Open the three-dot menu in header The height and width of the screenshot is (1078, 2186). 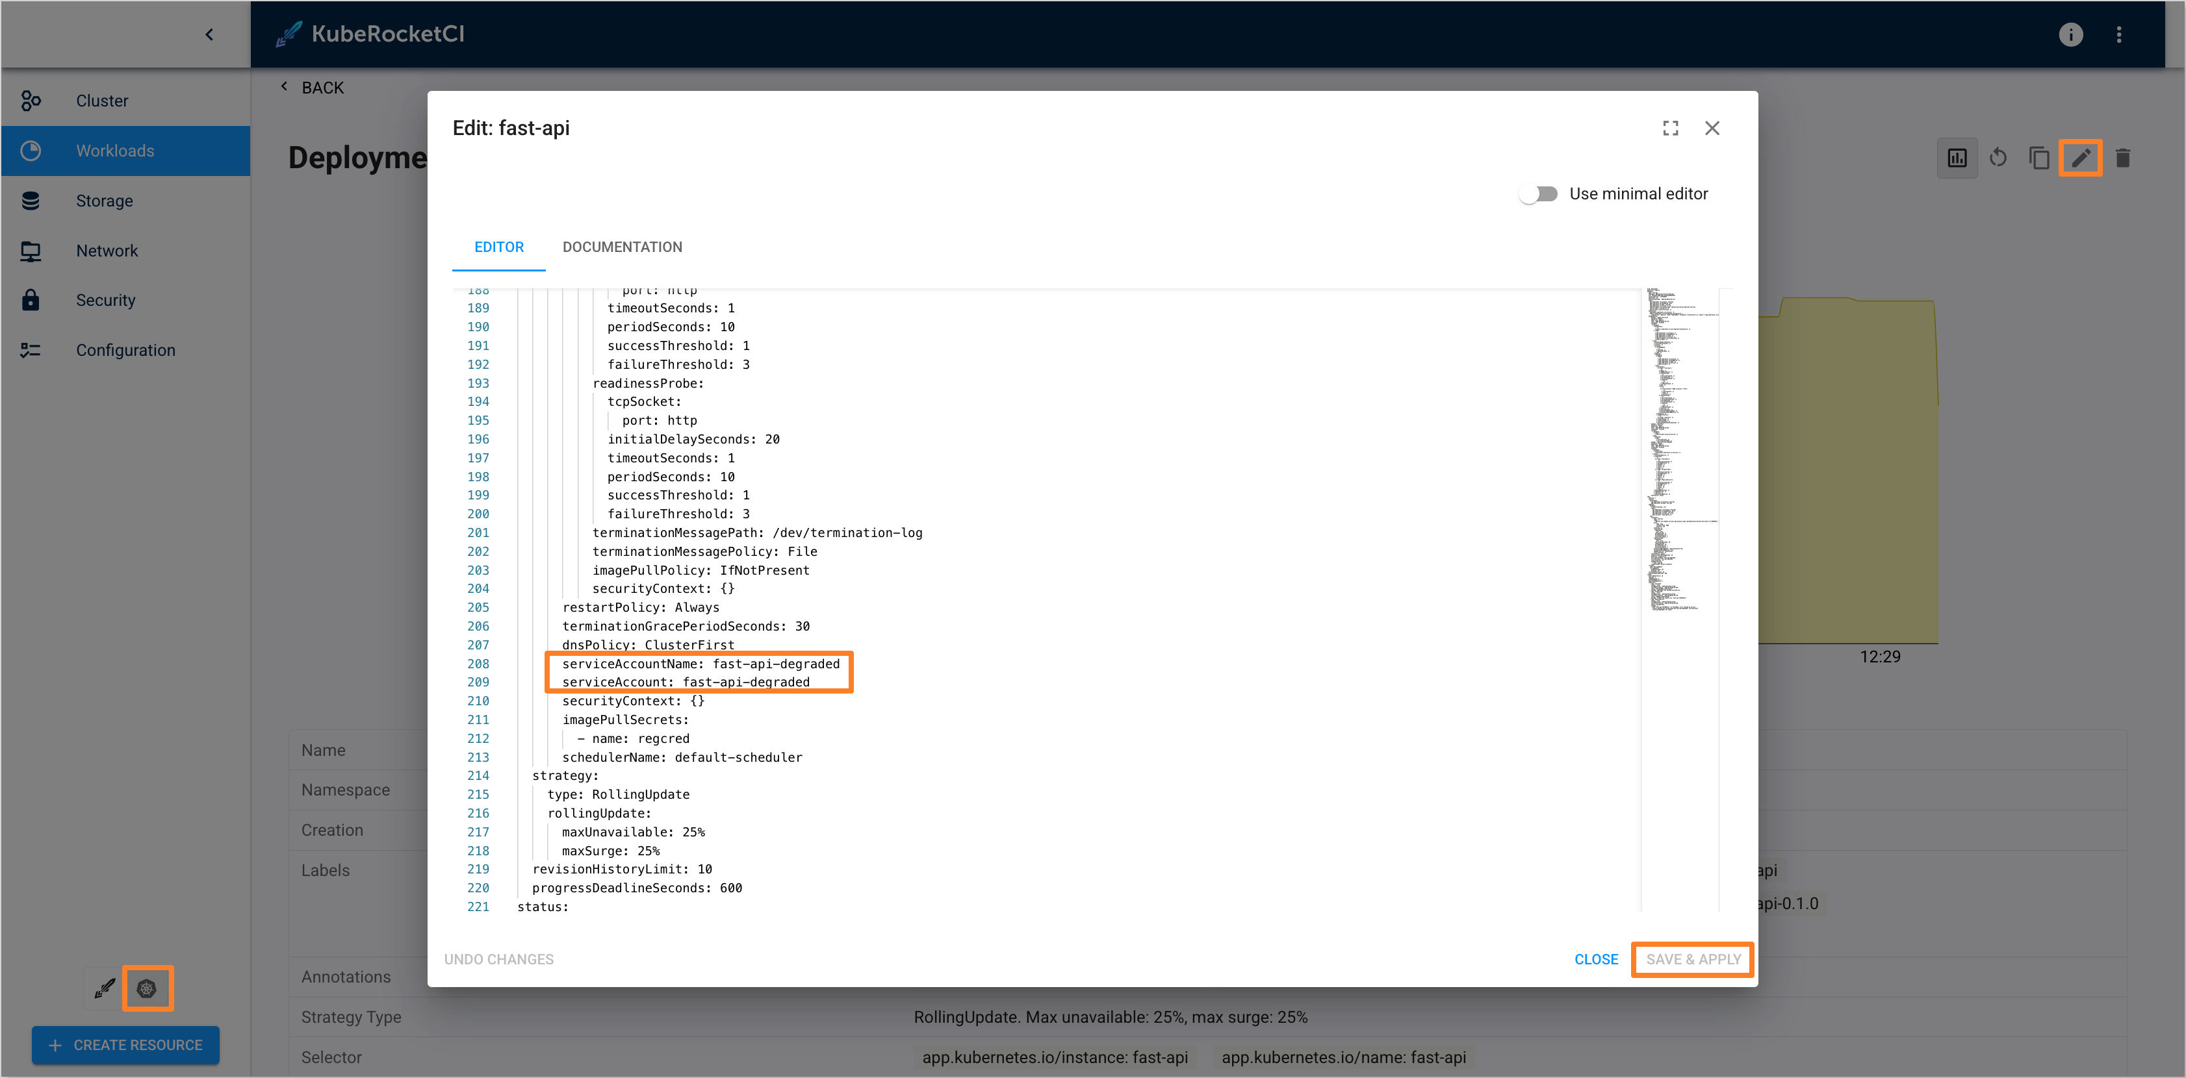(2119, 34)
